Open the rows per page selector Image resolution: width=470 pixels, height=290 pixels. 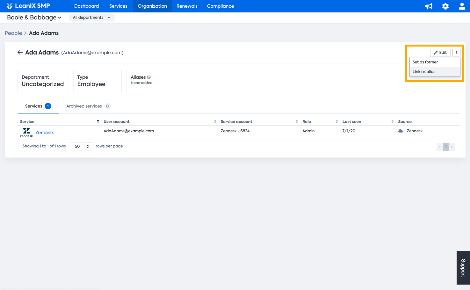82,146
